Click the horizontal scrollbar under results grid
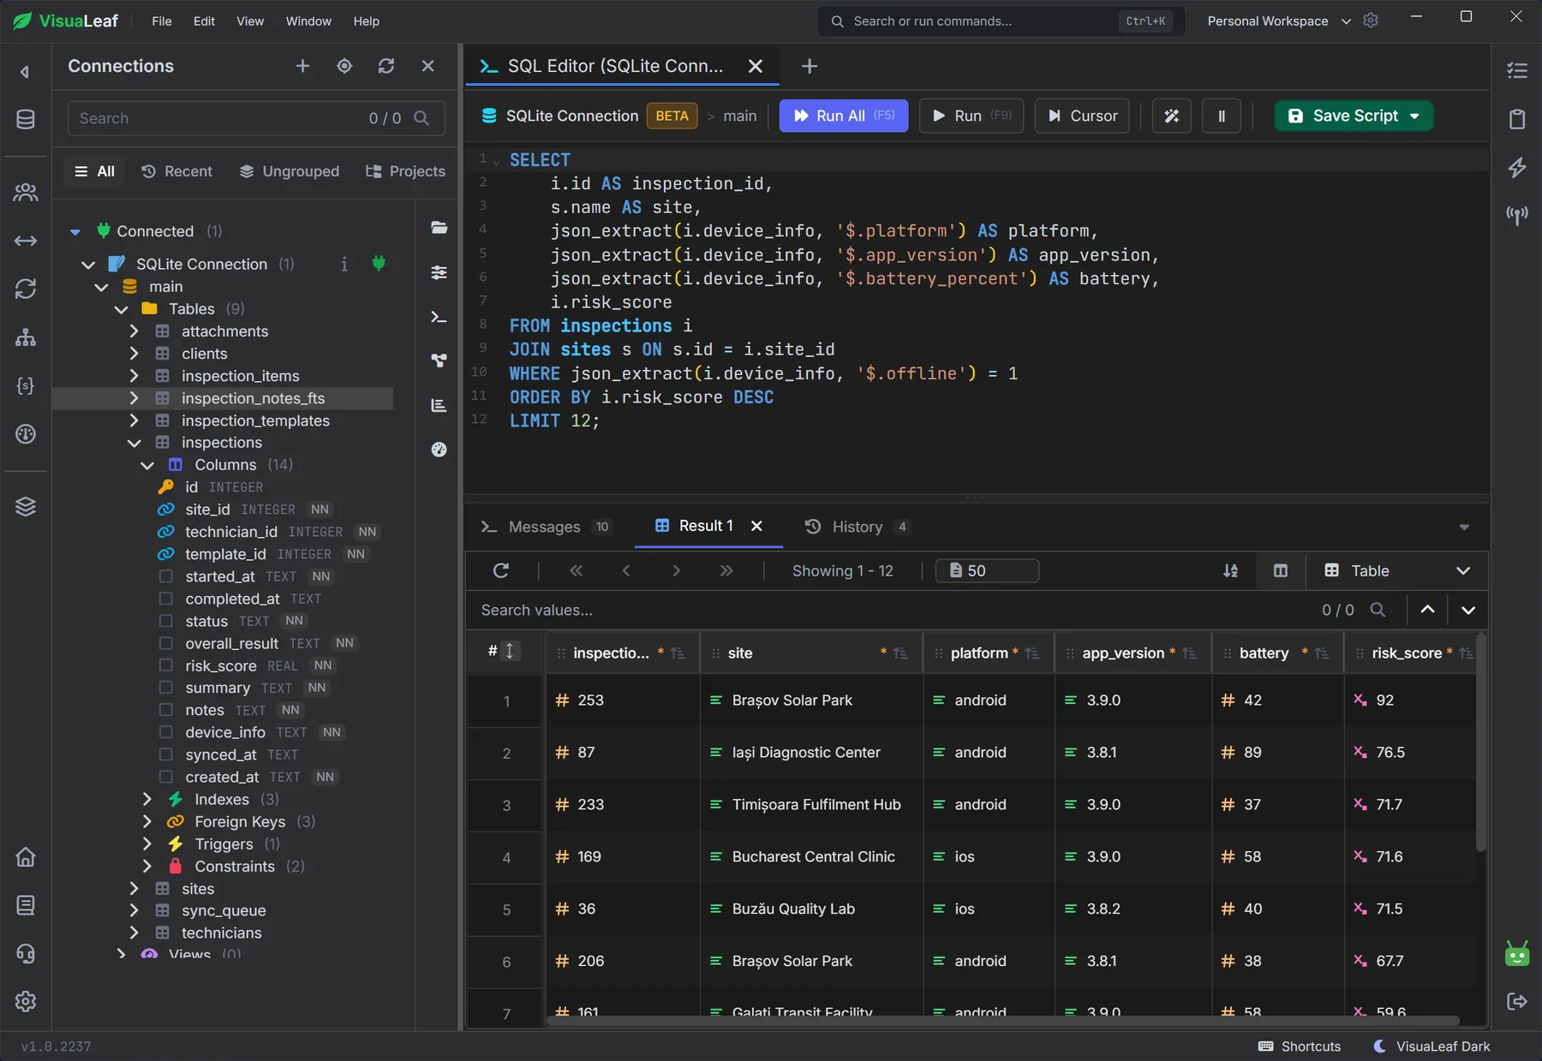Screen dimensions: 1542x1061 click(1002, 1021)
